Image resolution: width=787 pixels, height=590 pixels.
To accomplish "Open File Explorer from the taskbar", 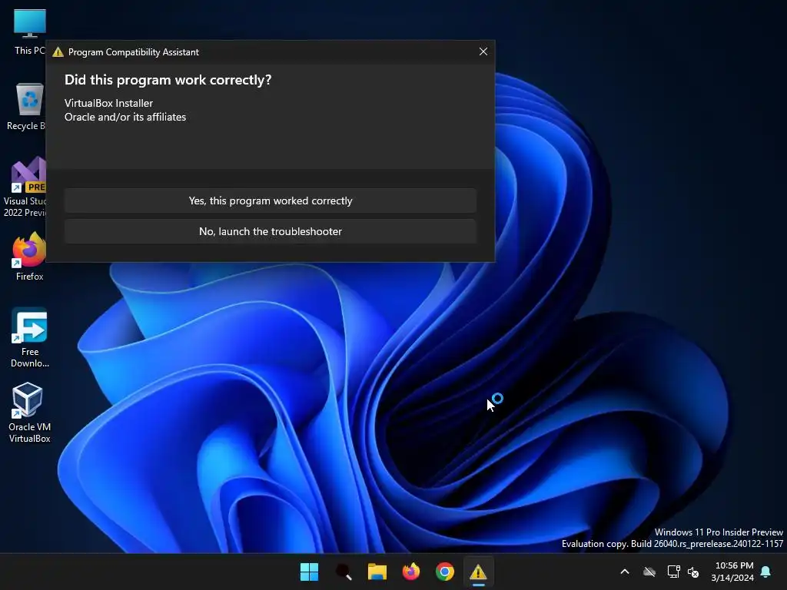I will click(x=377, y=572).
